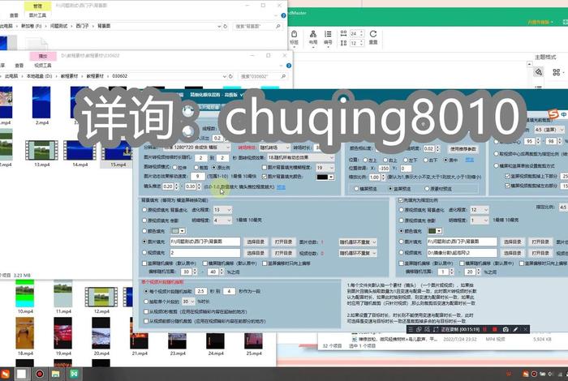
Task: Click 打开目录 in the right panel 图片填充 row
Action: 540,242
